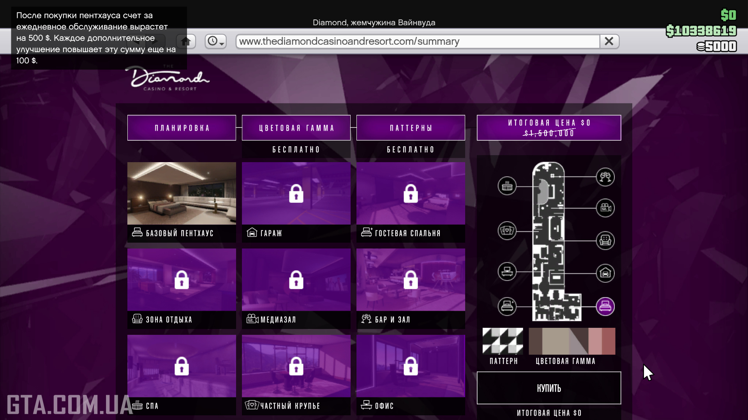Click the Цветовая гамма color swatch preview
Screen dimensions: 748x420
(572, 341)
